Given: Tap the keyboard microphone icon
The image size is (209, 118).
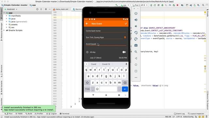Looking at the screenshot, I should coord(126,64).
